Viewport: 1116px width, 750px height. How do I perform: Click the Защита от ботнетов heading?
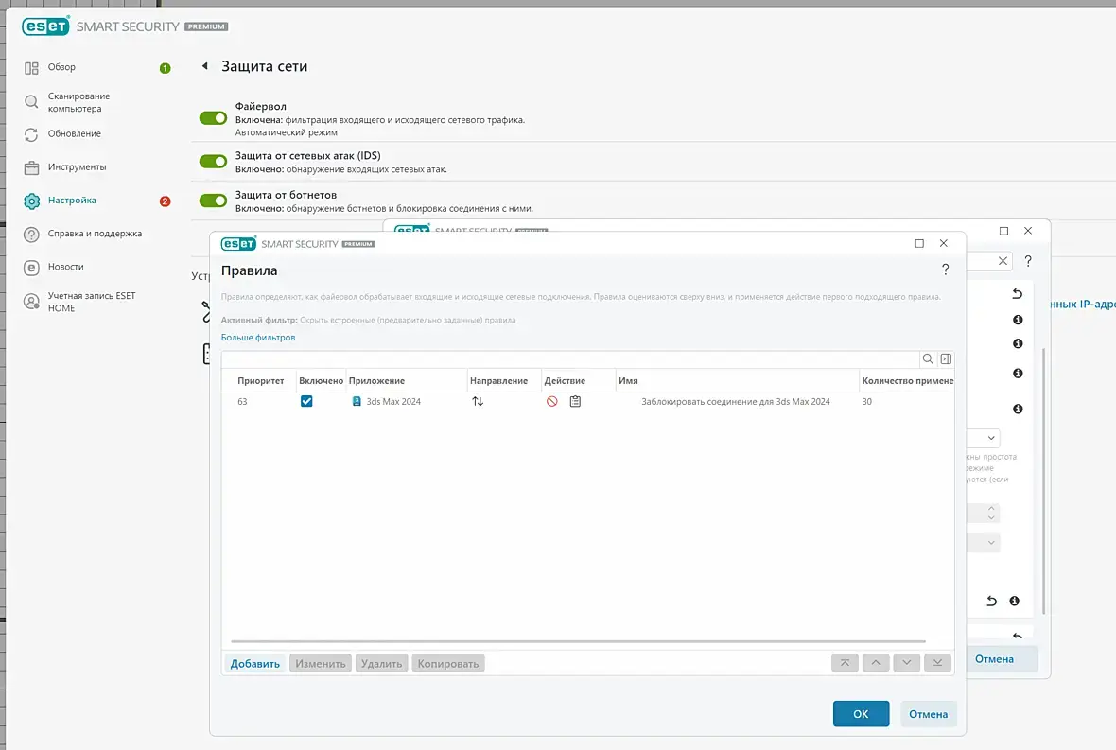tap(287, 195)
